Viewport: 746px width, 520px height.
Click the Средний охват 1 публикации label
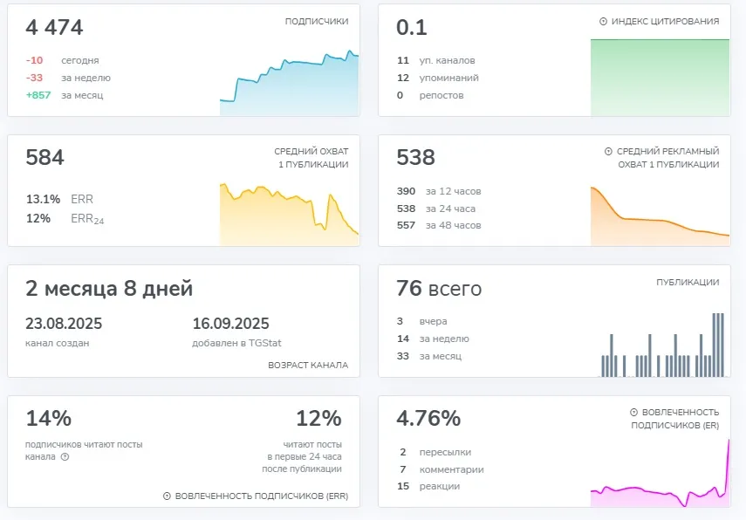click(x=313, y=158)
